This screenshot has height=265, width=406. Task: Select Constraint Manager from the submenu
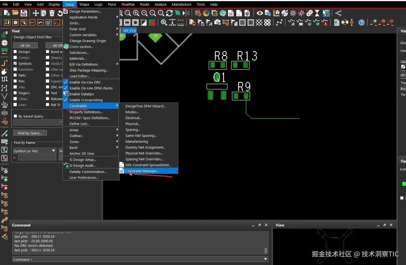coord(142,171)
